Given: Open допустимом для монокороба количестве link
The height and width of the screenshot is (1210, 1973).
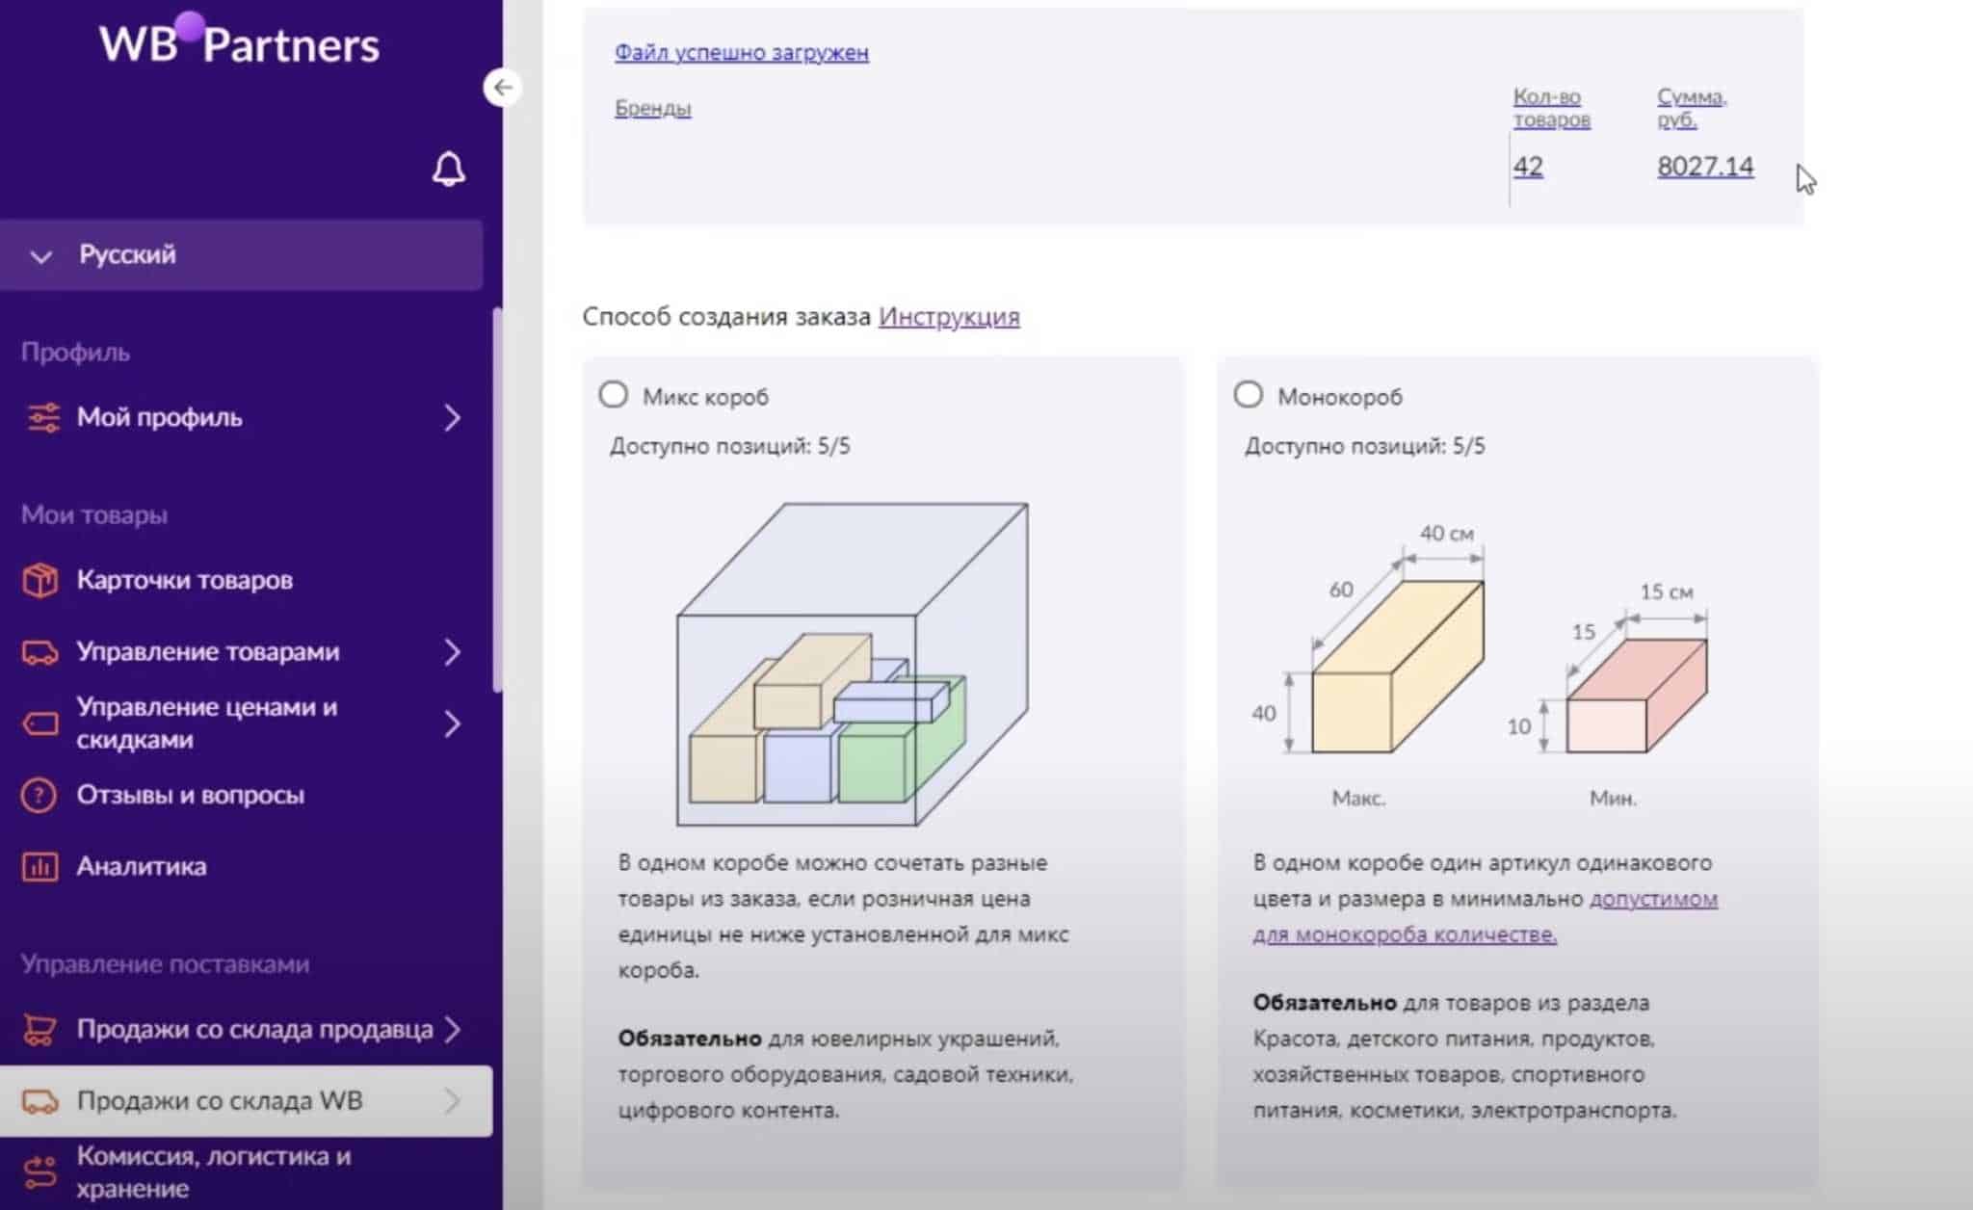Looking at the screenshot, I should 1486,916.
